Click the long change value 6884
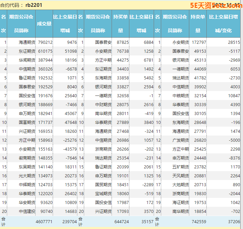The height and width of the screenshot is (229, 243). [x=149, y=42]
